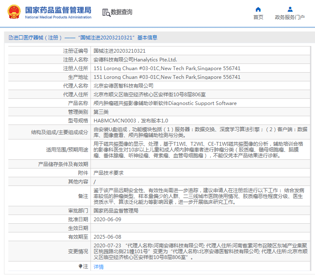Screen dimensions: 315x276
Task: Select the Diagnostic Support Software product name
Action: pyautogui.click(x=165, y=103)
